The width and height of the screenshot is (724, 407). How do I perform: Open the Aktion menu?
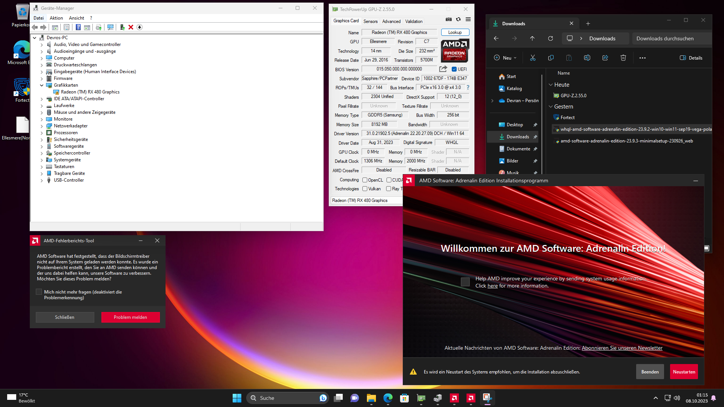click(56, 18)
